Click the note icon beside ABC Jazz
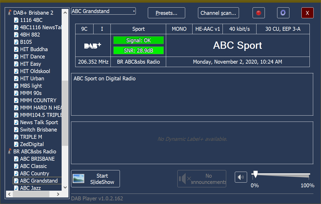Screen dimensions: 321x204 click(x=16, y=188)
